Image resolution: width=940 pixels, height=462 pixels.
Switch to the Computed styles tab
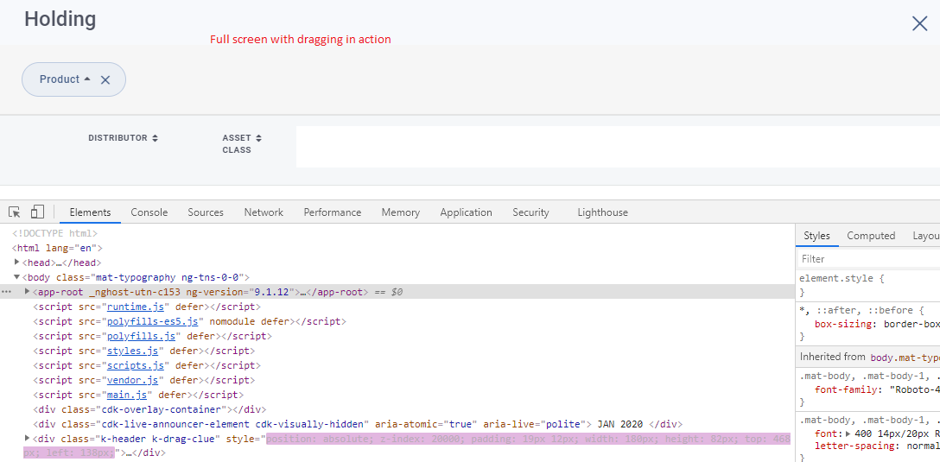tap(871, 236)
